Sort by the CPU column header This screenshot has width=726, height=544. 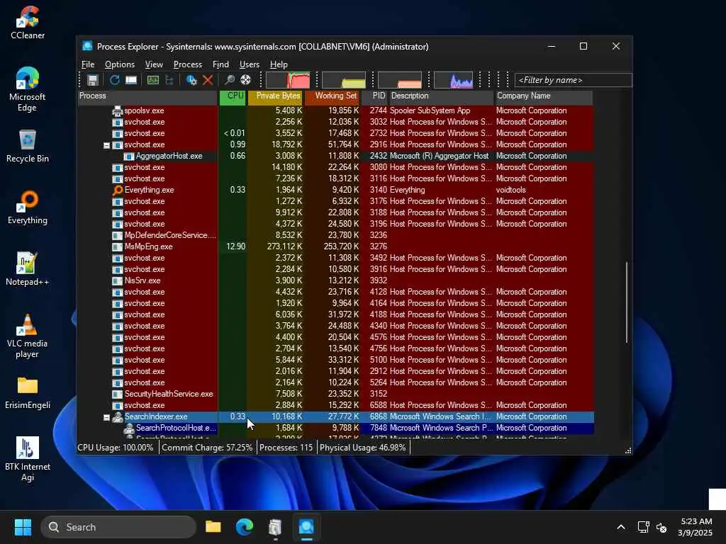pyautogui.click(x=233, y=96)
